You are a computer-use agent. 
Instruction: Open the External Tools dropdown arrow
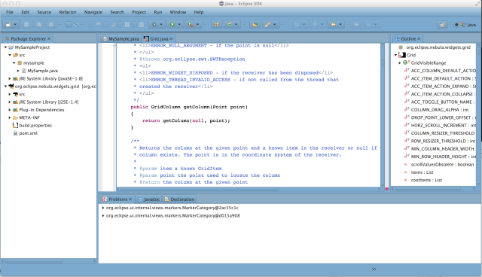click(x=197, y=24)
